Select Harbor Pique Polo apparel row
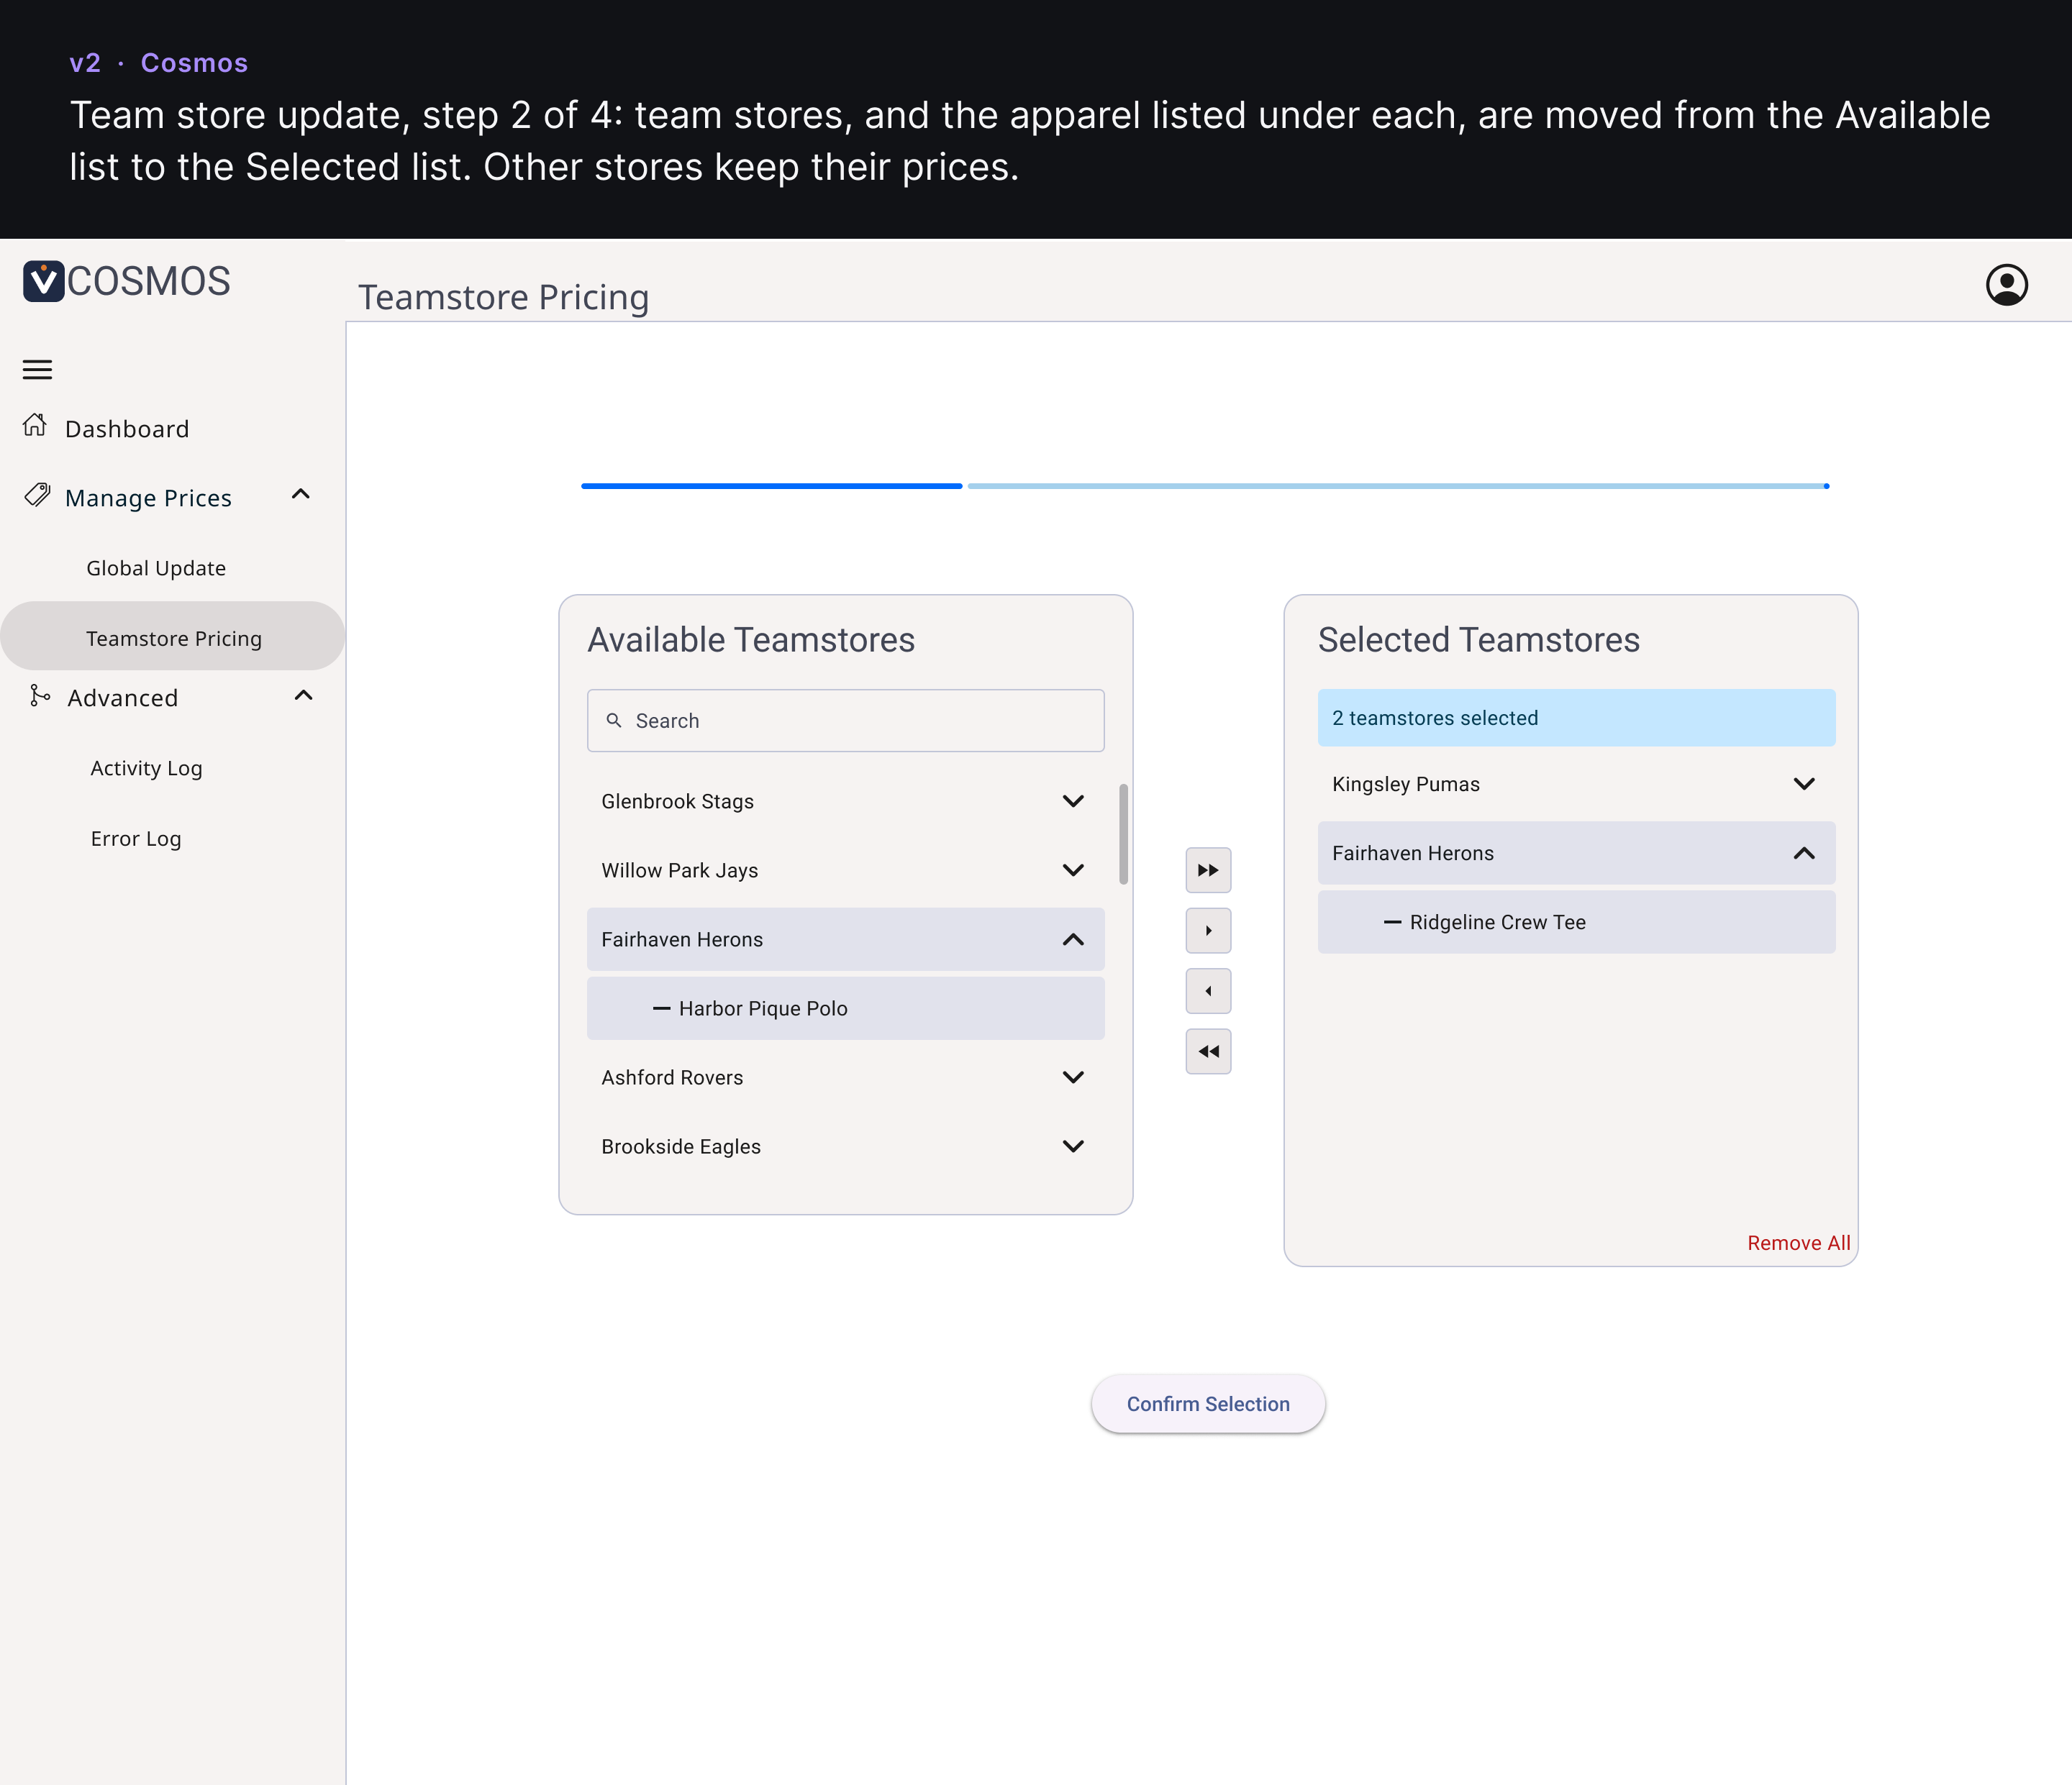This screenshot has height=1785, width=2072. tap(845, 1008)
